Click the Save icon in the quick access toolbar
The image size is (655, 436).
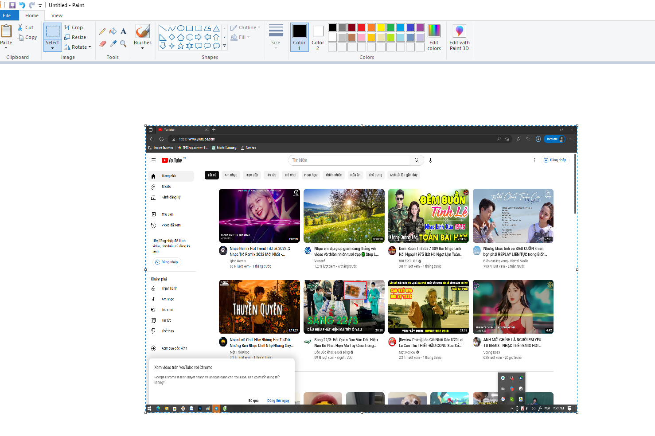point(12,5)
